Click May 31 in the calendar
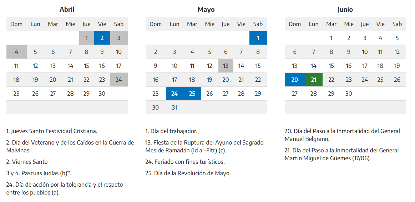Image resolution: width=415 pixels, height=202 pixels. [x=174, y=107]
